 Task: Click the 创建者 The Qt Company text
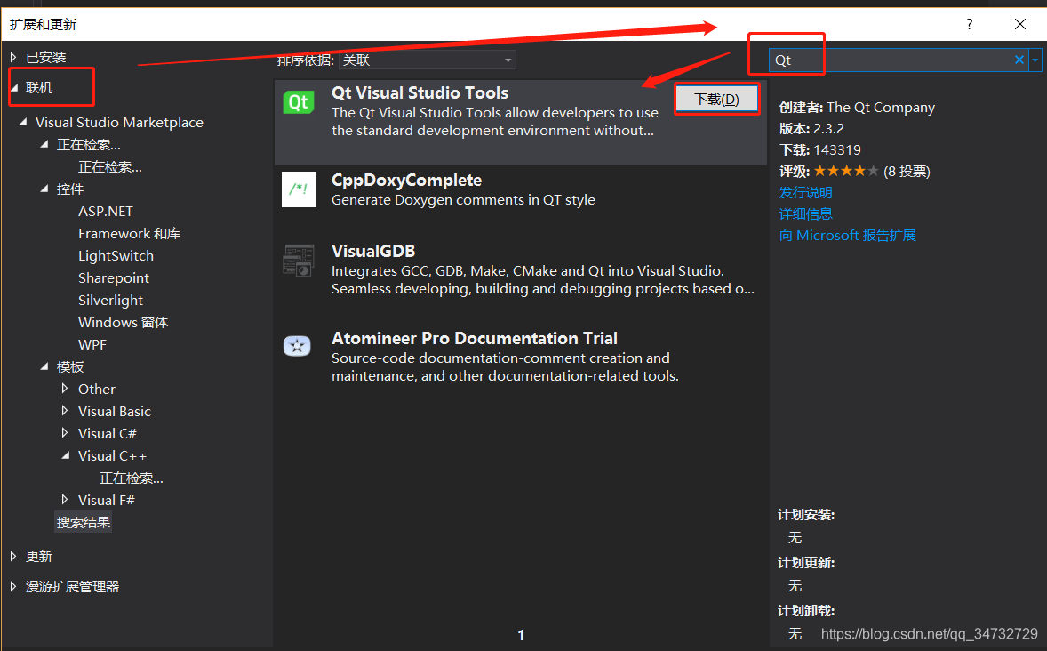(x=857, y=107)
